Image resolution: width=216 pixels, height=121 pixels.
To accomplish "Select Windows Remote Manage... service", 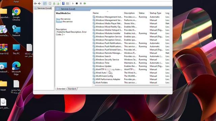I will 131,53.
